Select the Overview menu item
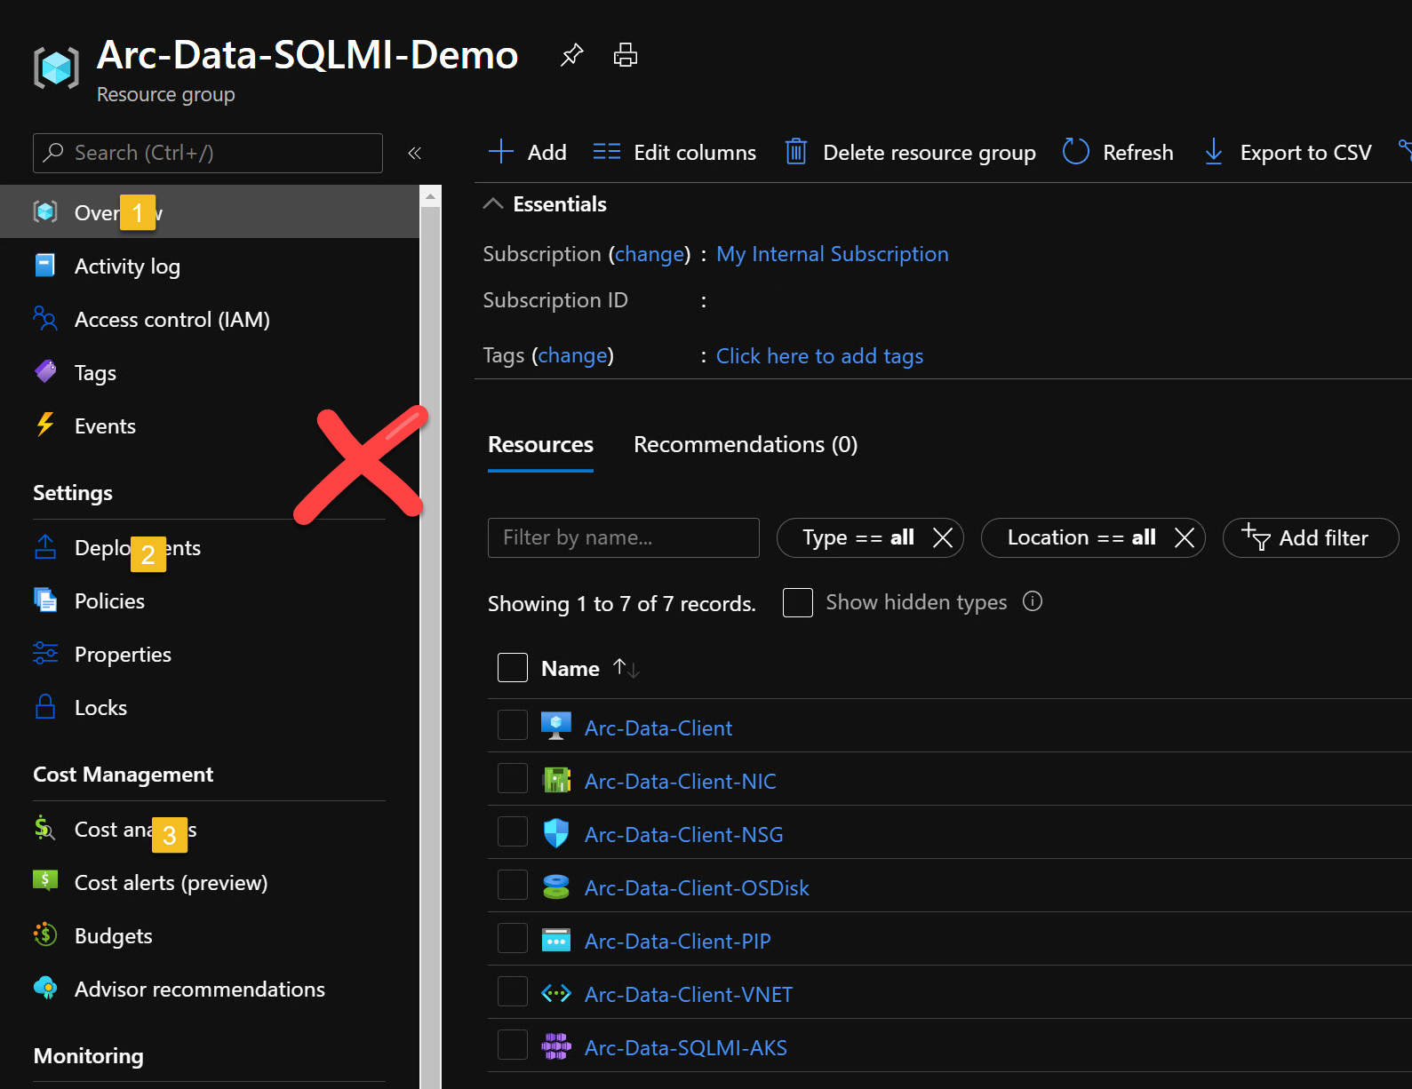 tap(210, 211)
